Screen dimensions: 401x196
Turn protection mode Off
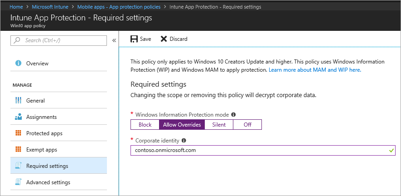pos(247,125)
